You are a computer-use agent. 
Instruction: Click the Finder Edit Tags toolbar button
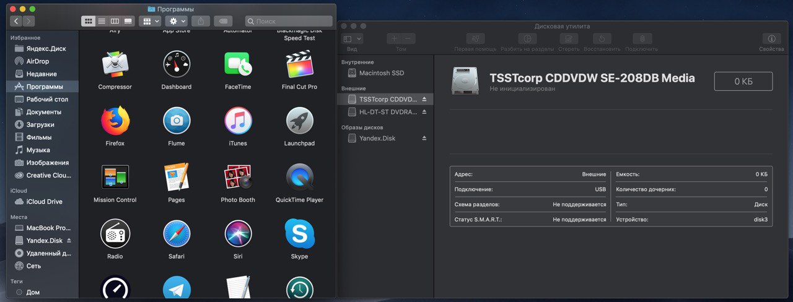click(x=223, y=21)
